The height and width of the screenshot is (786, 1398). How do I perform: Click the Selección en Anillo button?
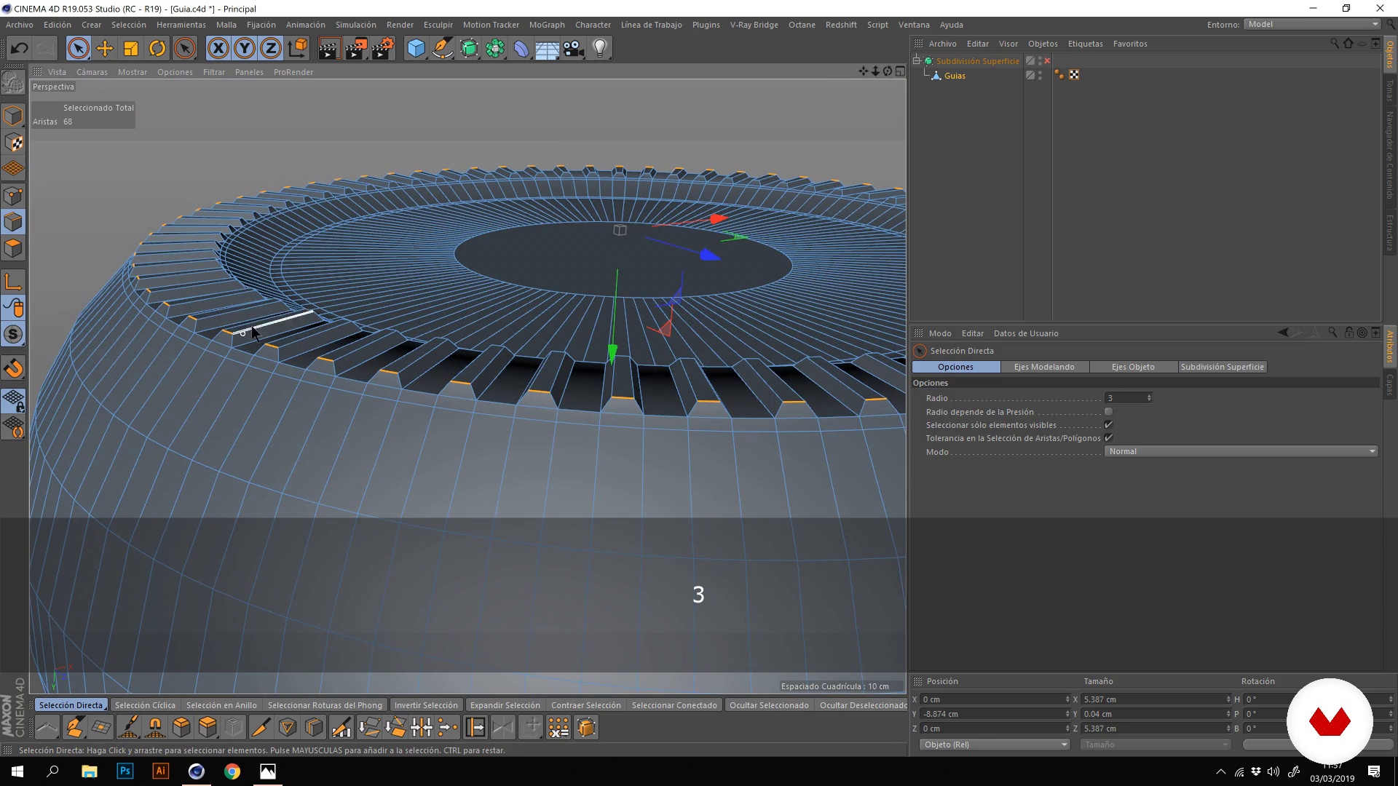point(221,705)
